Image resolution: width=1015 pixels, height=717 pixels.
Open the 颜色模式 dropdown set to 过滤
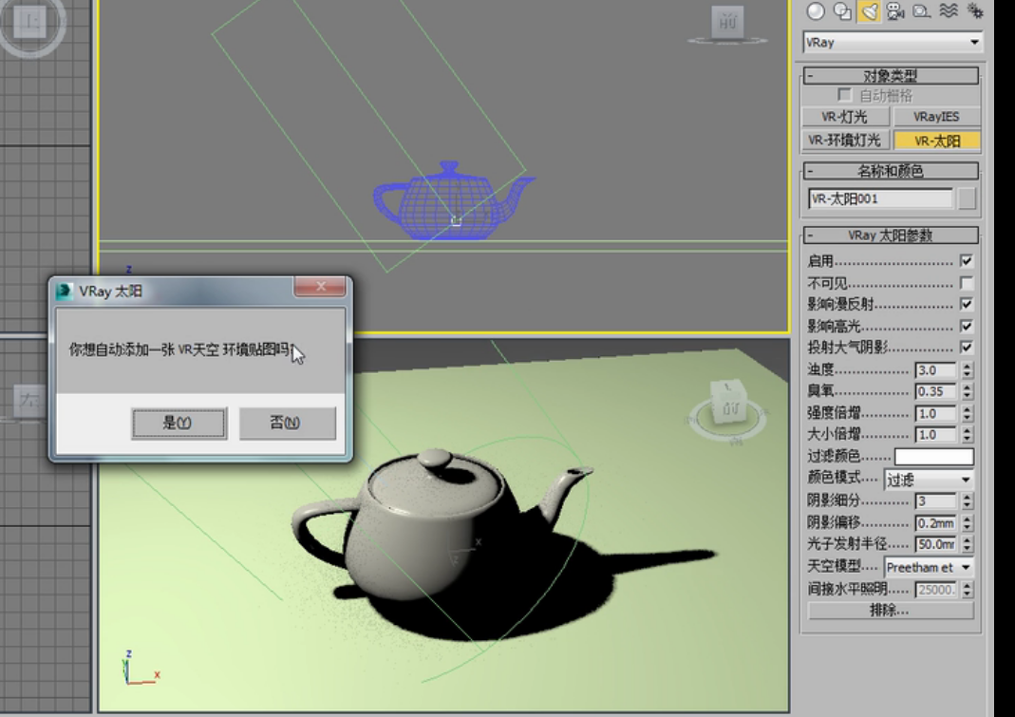pyautogui.click(x=929, y=480)
